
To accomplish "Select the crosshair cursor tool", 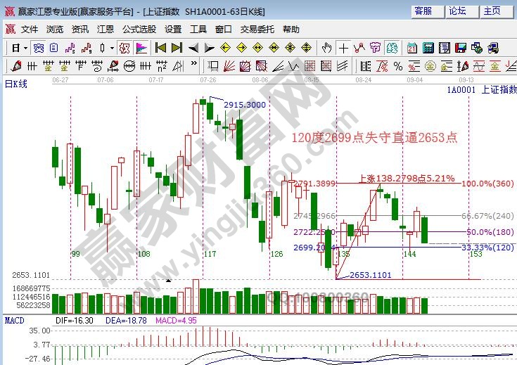I will click(343, 48).
